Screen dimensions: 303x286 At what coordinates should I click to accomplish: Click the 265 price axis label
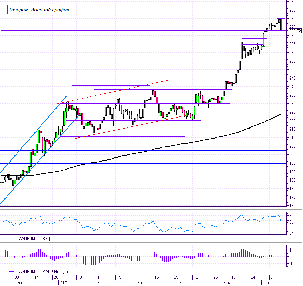click(292, 44)
